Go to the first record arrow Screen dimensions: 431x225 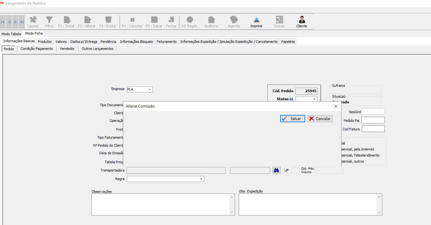pyautogui.click(x=3, y=22)
